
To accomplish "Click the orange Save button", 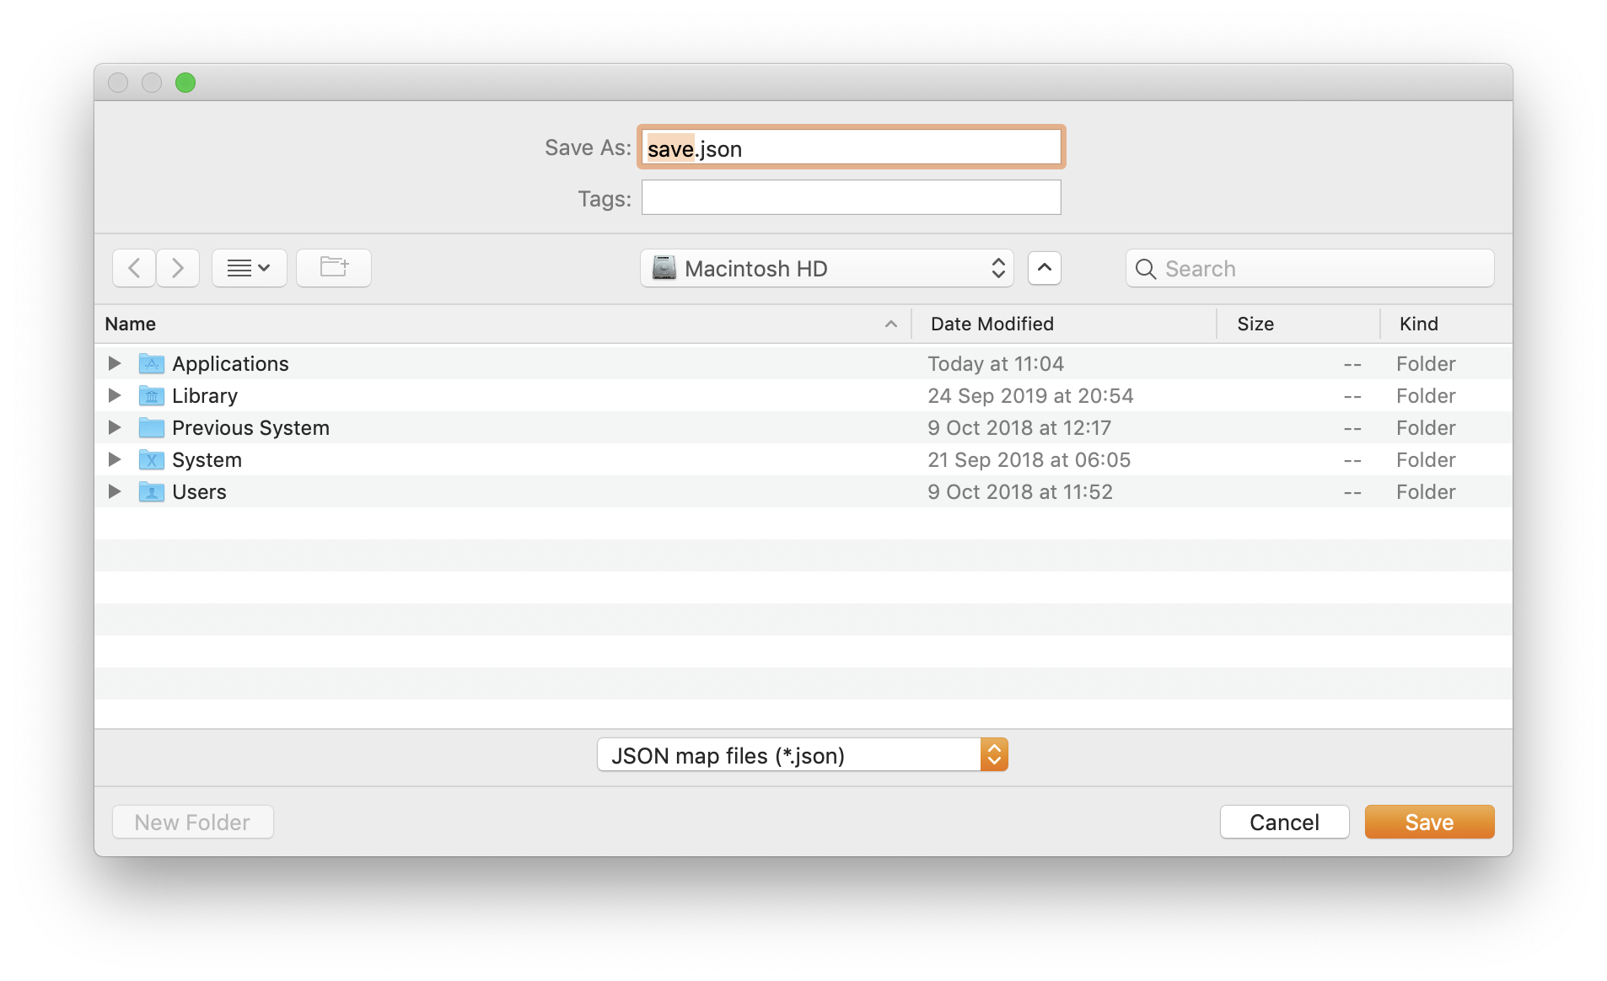I will [1429, 822].
